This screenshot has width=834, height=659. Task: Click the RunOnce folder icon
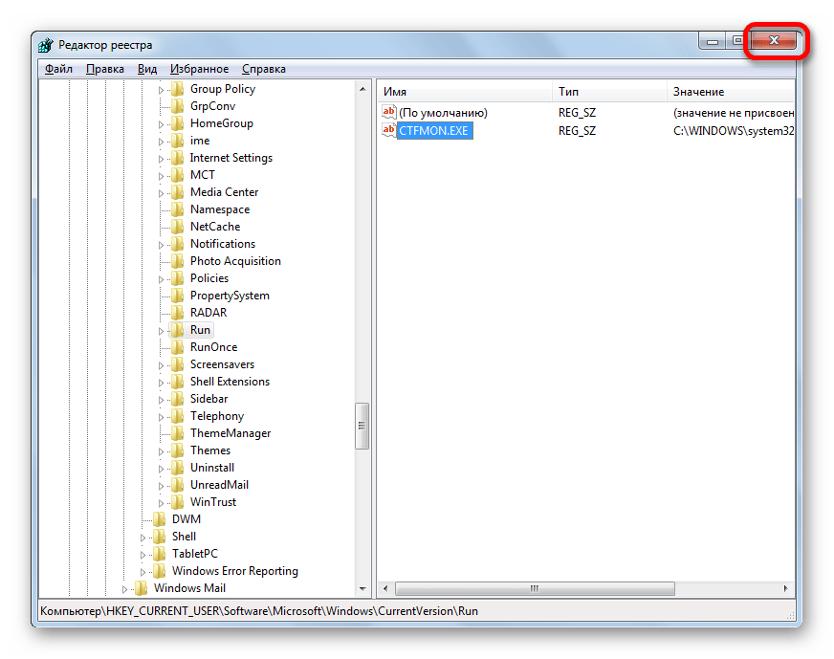[x=178, y=347]
